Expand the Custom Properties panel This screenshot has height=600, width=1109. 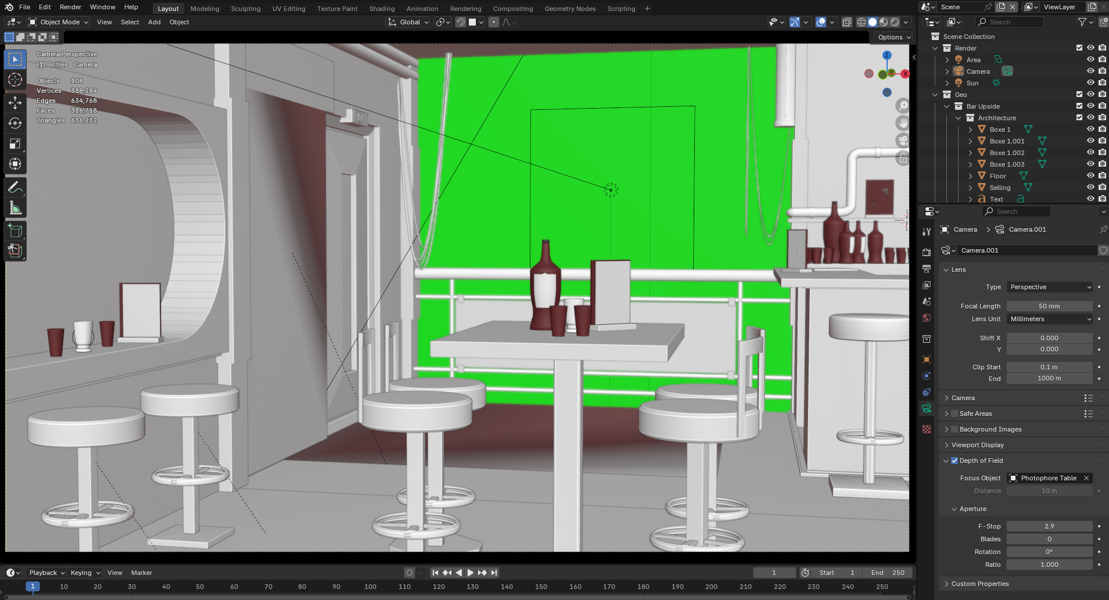(980, 584)
